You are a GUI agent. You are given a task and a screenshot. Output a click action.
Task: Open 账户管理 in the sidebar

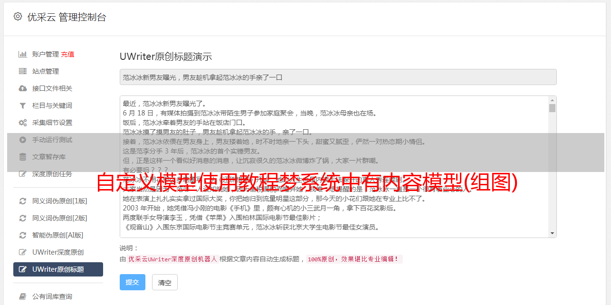point(46,54)
